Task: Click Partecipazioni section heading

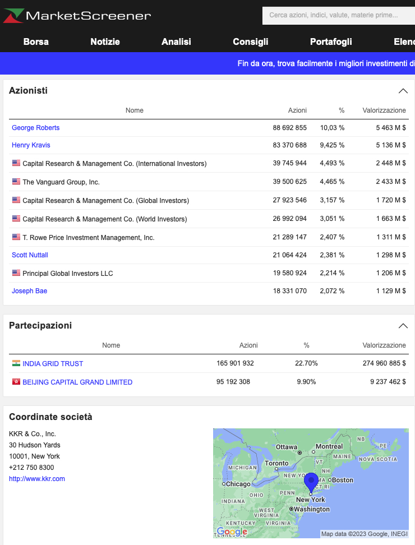Action: [x=40, y=325]
